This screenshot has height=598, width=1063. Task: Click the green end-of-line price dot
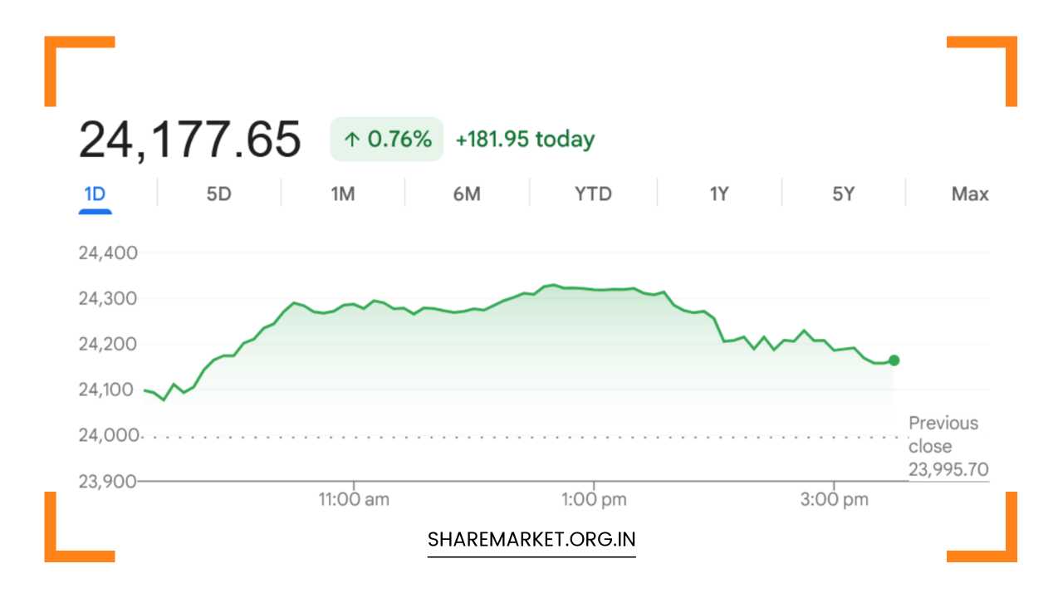[894, 360]
